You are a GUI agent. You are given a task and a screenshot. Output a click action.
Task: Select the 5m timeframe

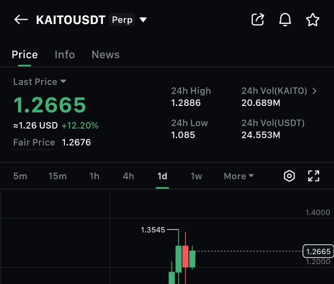(x=20, y=176)
